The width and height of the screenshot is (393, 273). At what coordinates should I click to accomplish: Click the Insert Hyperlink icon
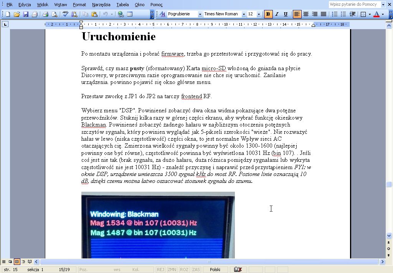pos(121,14)
